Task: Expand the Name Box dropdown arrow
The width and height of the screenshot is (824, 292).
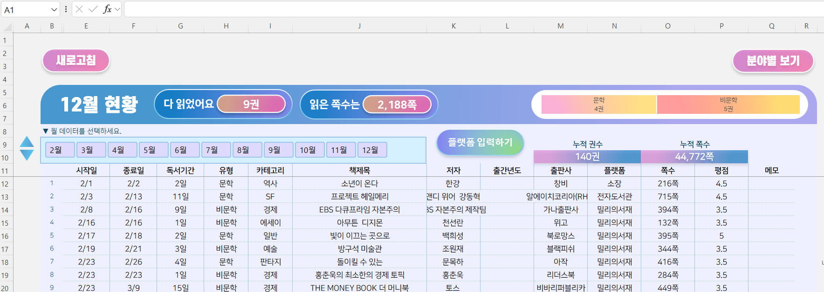Action: 54,10
